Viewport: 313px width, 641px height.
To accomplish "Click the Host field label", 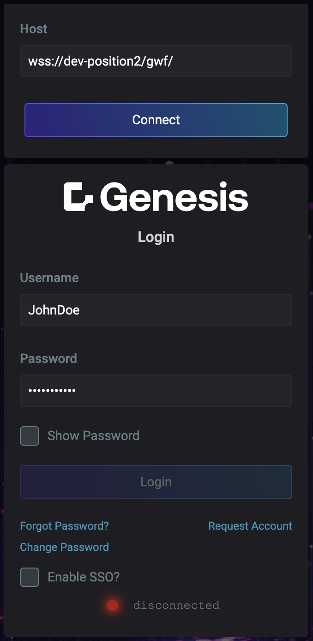I will 34,29.
